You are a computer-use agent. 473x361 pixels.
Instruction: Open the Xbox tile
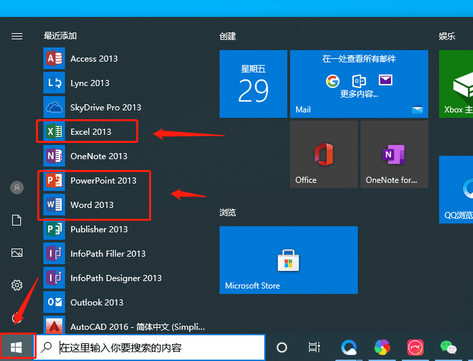pos(456,84)
